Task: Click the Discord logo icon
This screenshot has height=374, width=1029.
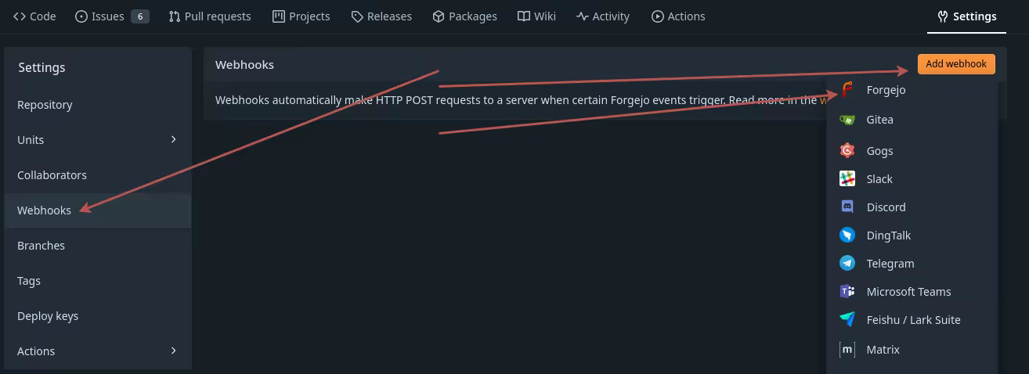Action: tap(847, 207)
